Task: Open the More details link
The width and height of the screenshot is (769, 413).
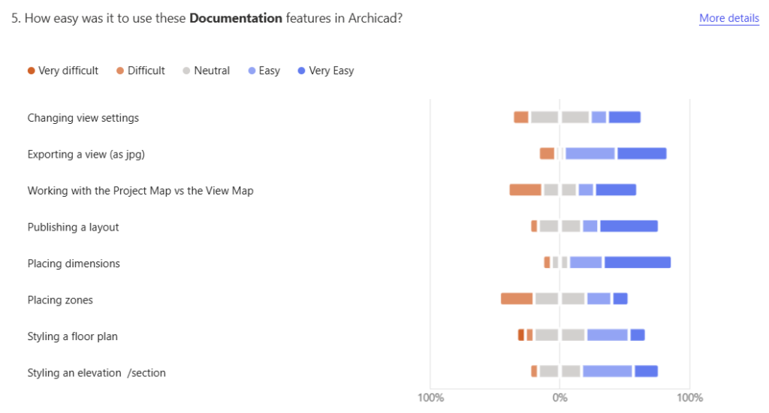Action: (728, 18)
